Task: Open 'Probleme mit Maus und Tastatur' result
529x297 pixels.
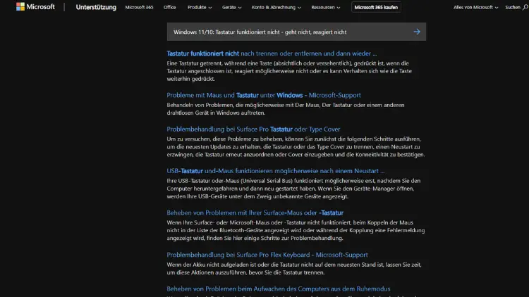Action: (265, 95)
